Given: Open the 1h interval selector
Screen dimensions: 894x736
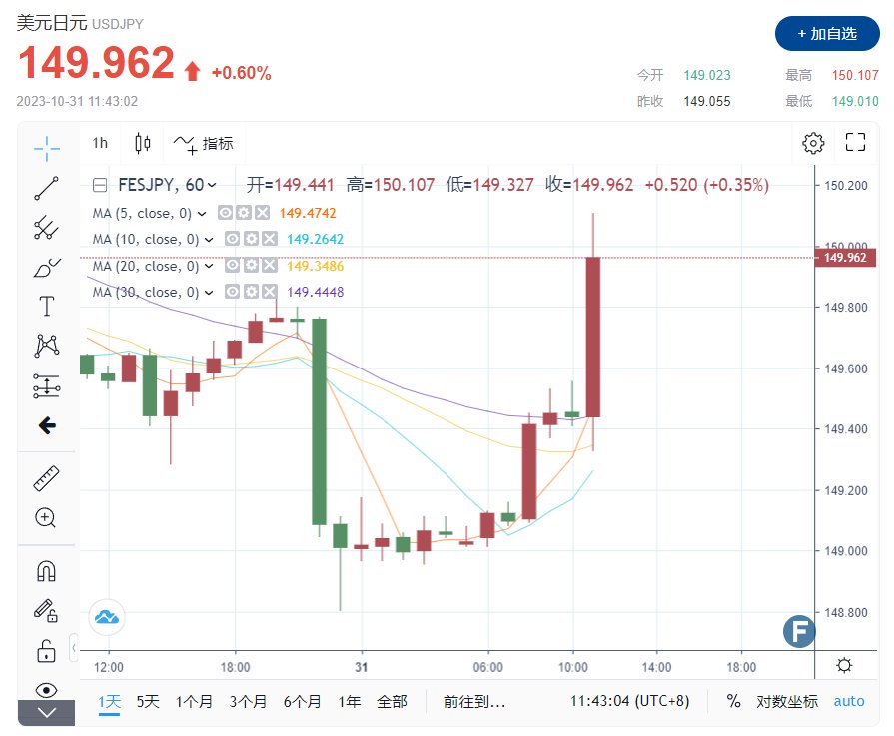Looking at the screenshot, I should click(100, 143).
